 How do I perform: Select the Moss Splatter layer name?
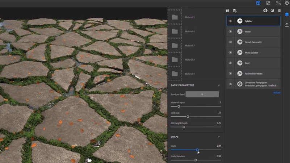coord(251,53)
